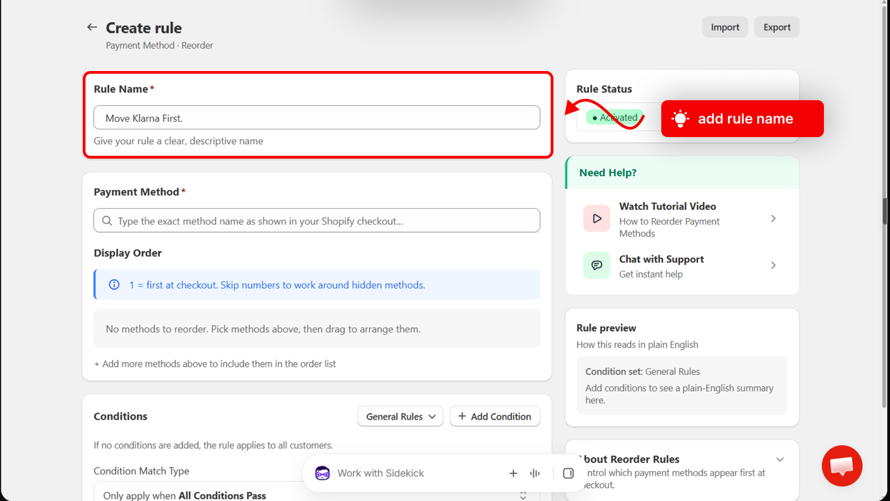Click the Sidekick avatar icon

click(323, 473)
